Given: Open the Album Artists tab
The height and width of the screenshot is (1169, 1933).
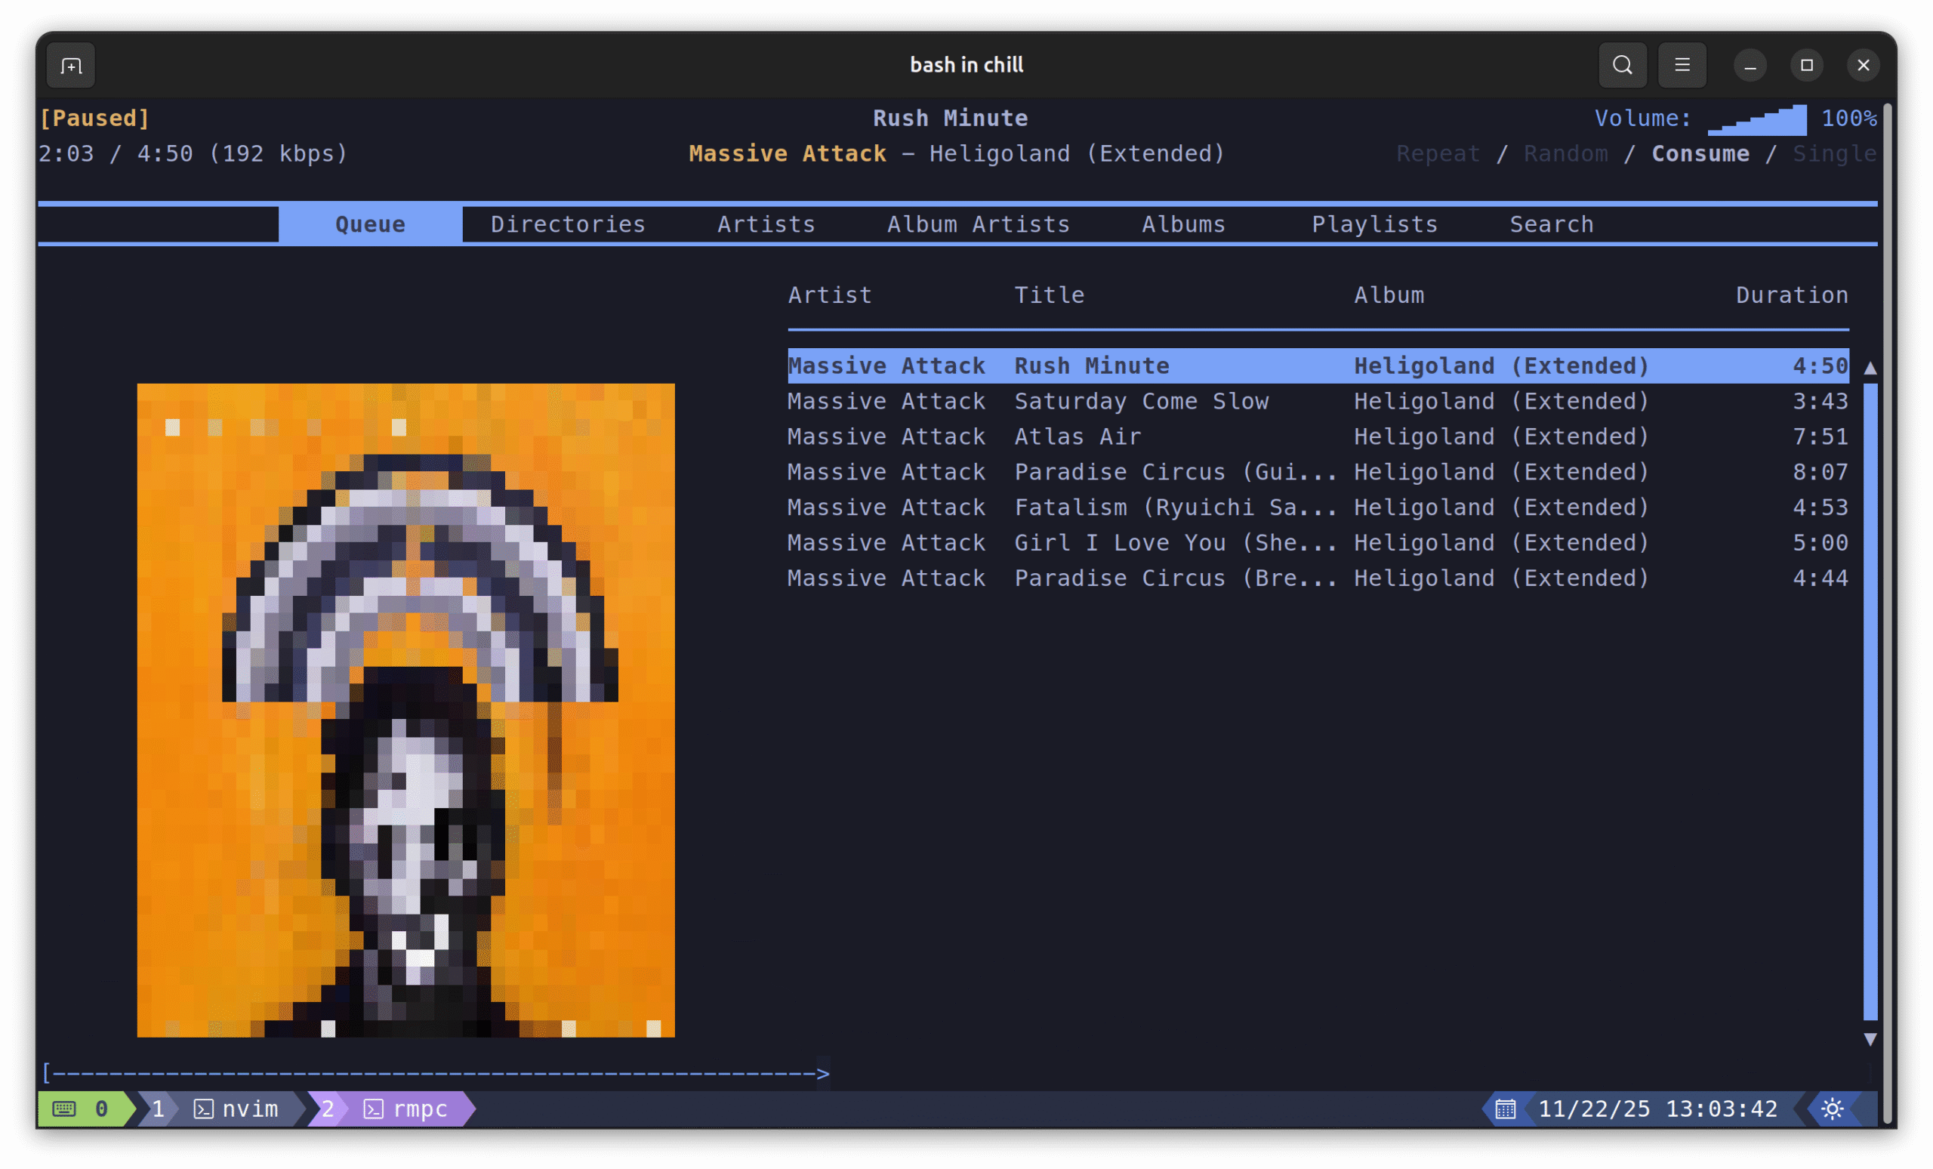Looking at the screenshot, I should 979,224.
